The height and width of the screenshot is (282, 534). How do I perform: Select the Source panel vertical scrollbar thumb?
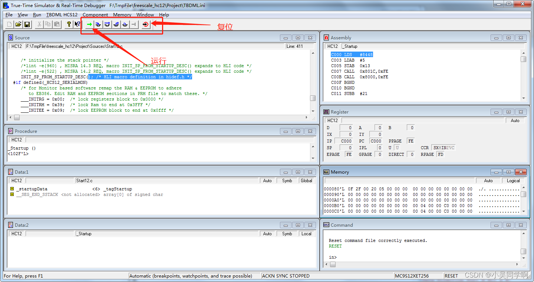pyautogui.click(x=313, y=98)
